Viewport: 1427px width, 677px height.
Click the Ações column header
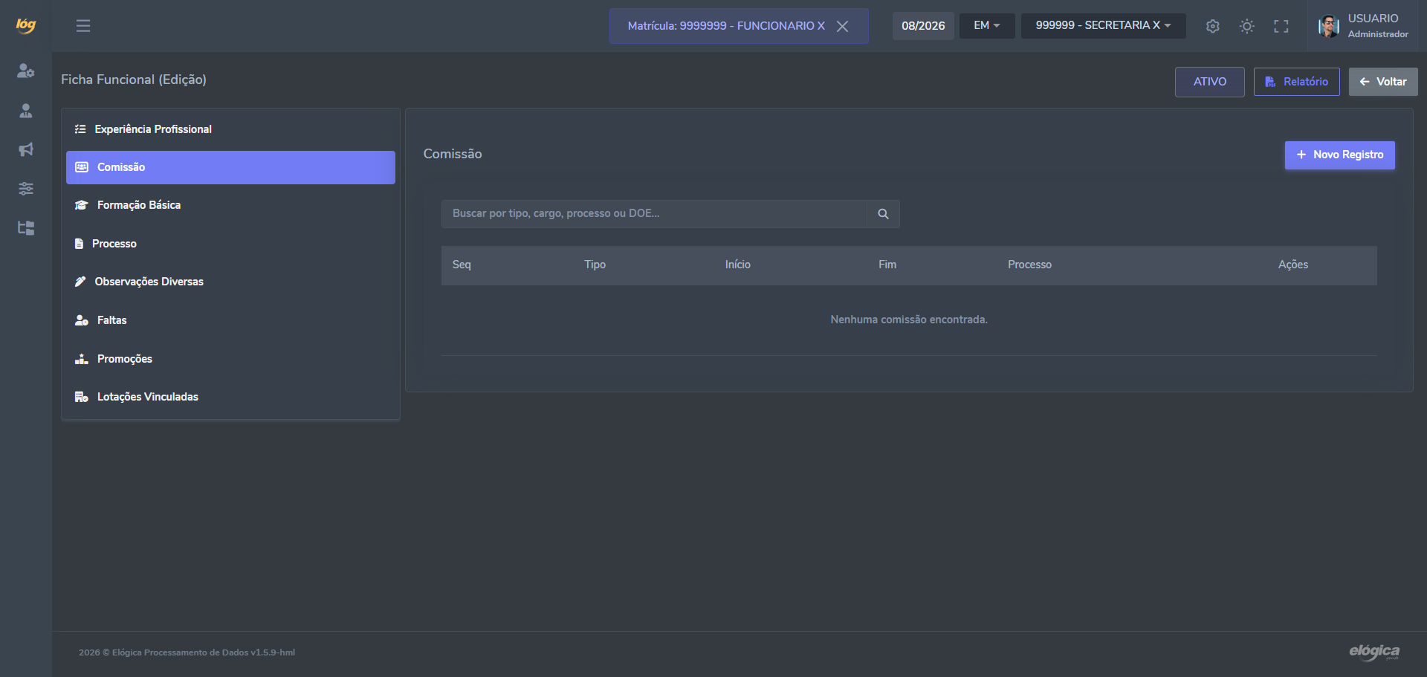point(1293,265)
